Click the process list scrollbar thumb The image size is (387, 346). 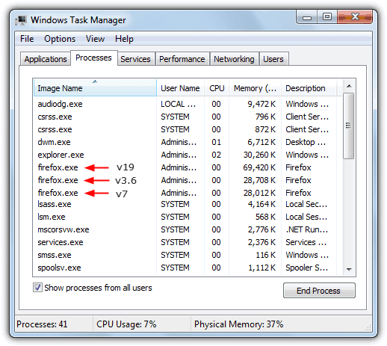coord(349,126)
